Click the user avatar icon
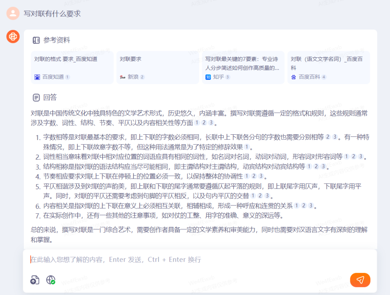The height and width of the screenshot is (295, 390). [13, 13]
